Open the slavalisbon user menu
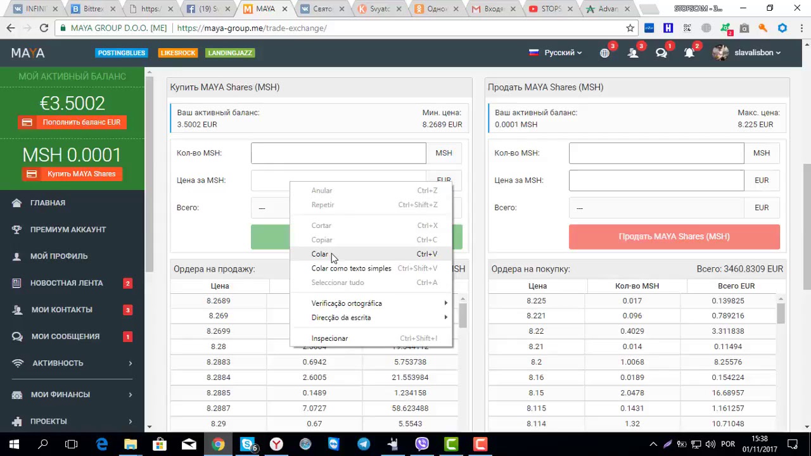The height and width of the screenshot is (456, 811). (758, 53)
